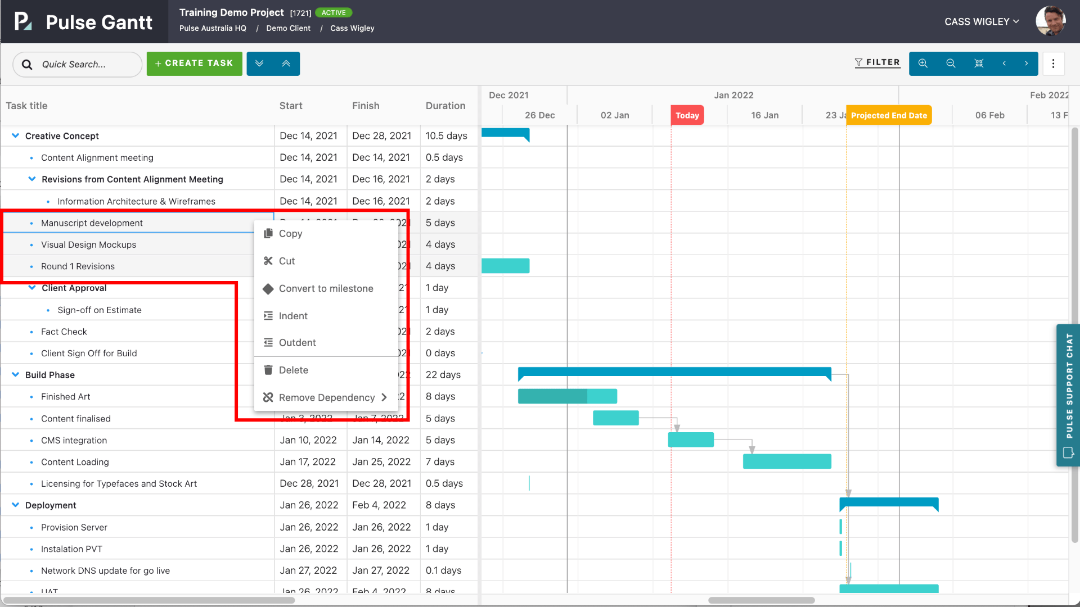The width and height of the screenshot is (1080, 607).
Task: Choose Copy from the context menu
Action: pyautogui.click(x=291, y=233)
